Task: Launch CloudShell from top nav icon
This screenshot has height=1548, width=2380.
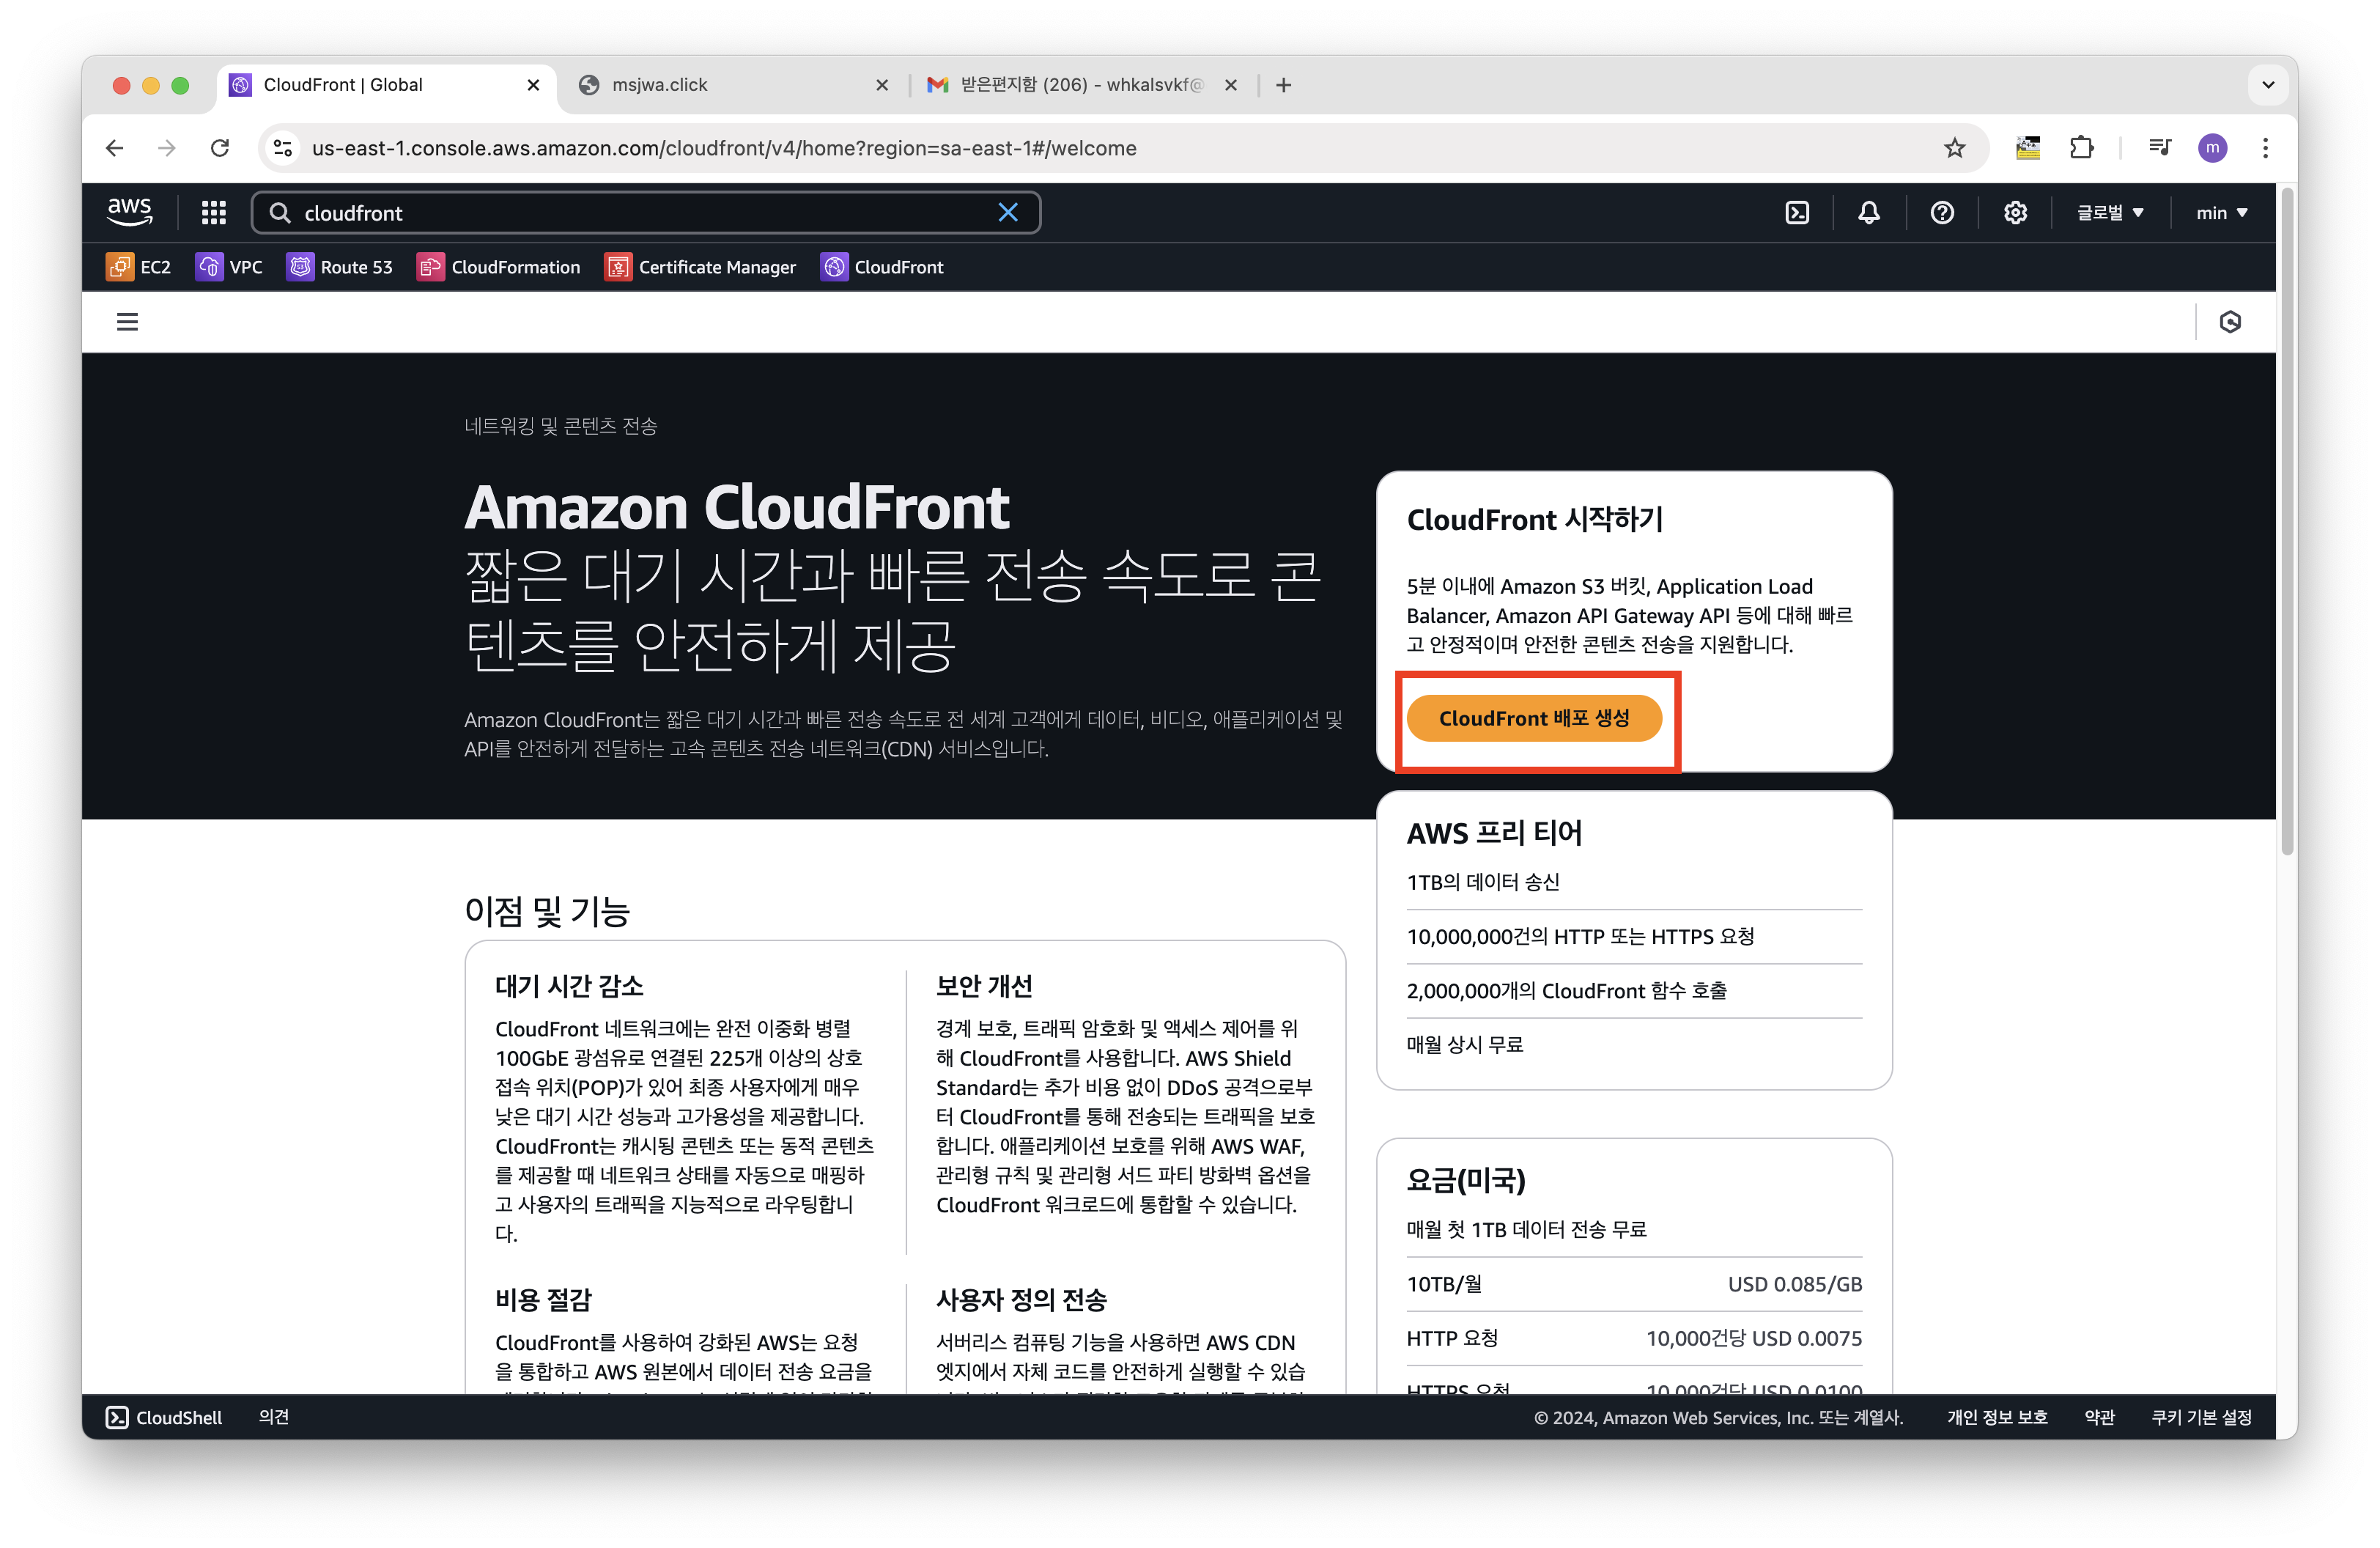Action: pyautogui.click(x=1797, y=213)
